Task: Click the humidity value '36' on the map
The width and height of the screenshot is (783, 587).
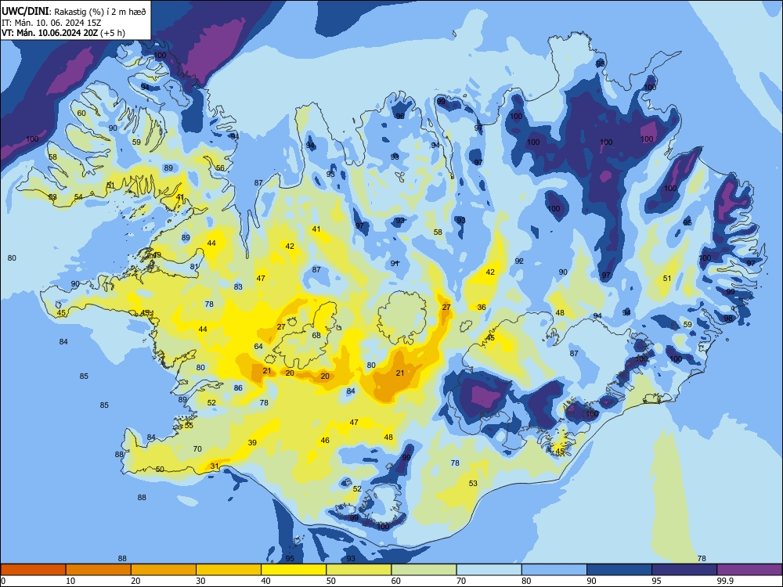Action: pyautogui.click(x=482, y=307)
